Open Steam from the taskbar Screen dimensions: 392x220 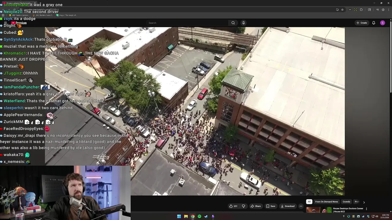point(206,216)
